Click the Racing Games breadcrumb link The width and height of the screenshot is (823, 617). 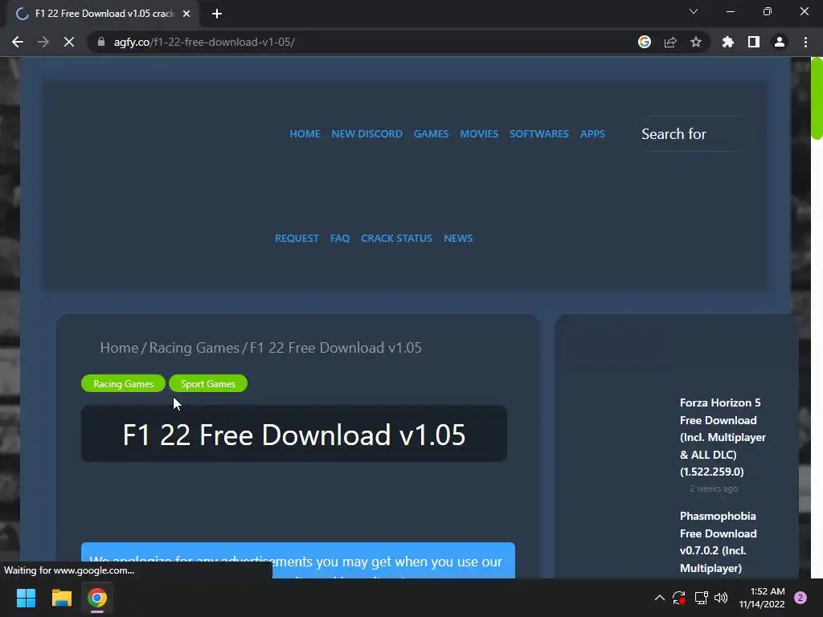tap(194, 348)
